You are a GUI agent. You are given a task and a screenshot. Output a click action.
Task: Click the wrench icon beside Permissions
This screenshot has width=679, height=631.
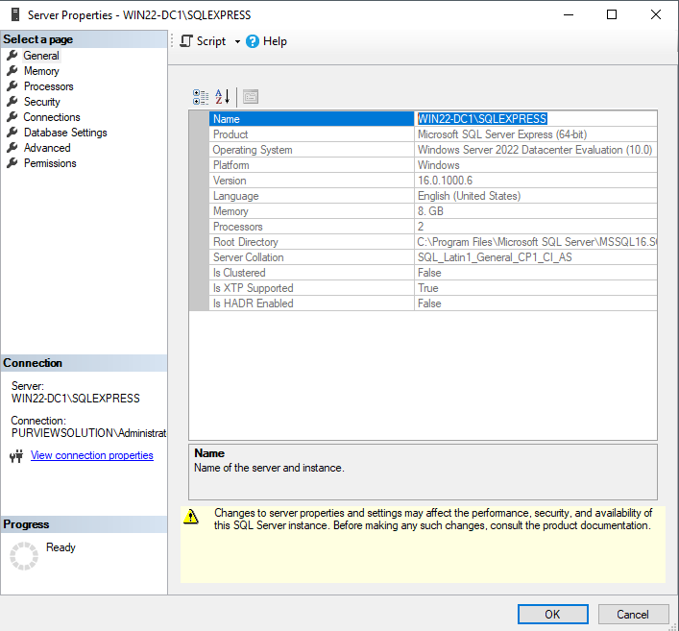pos(12,163)
